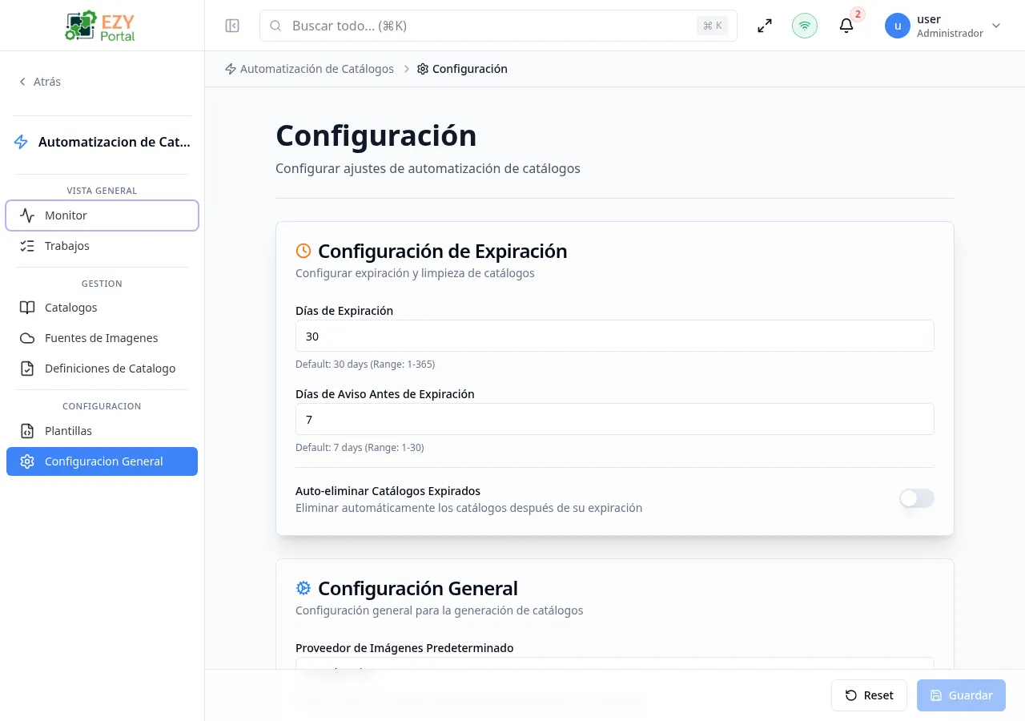Click the Guardar floppy disk icon
The height and width of the screenshot is (721, 1025).
click(936, 695)
